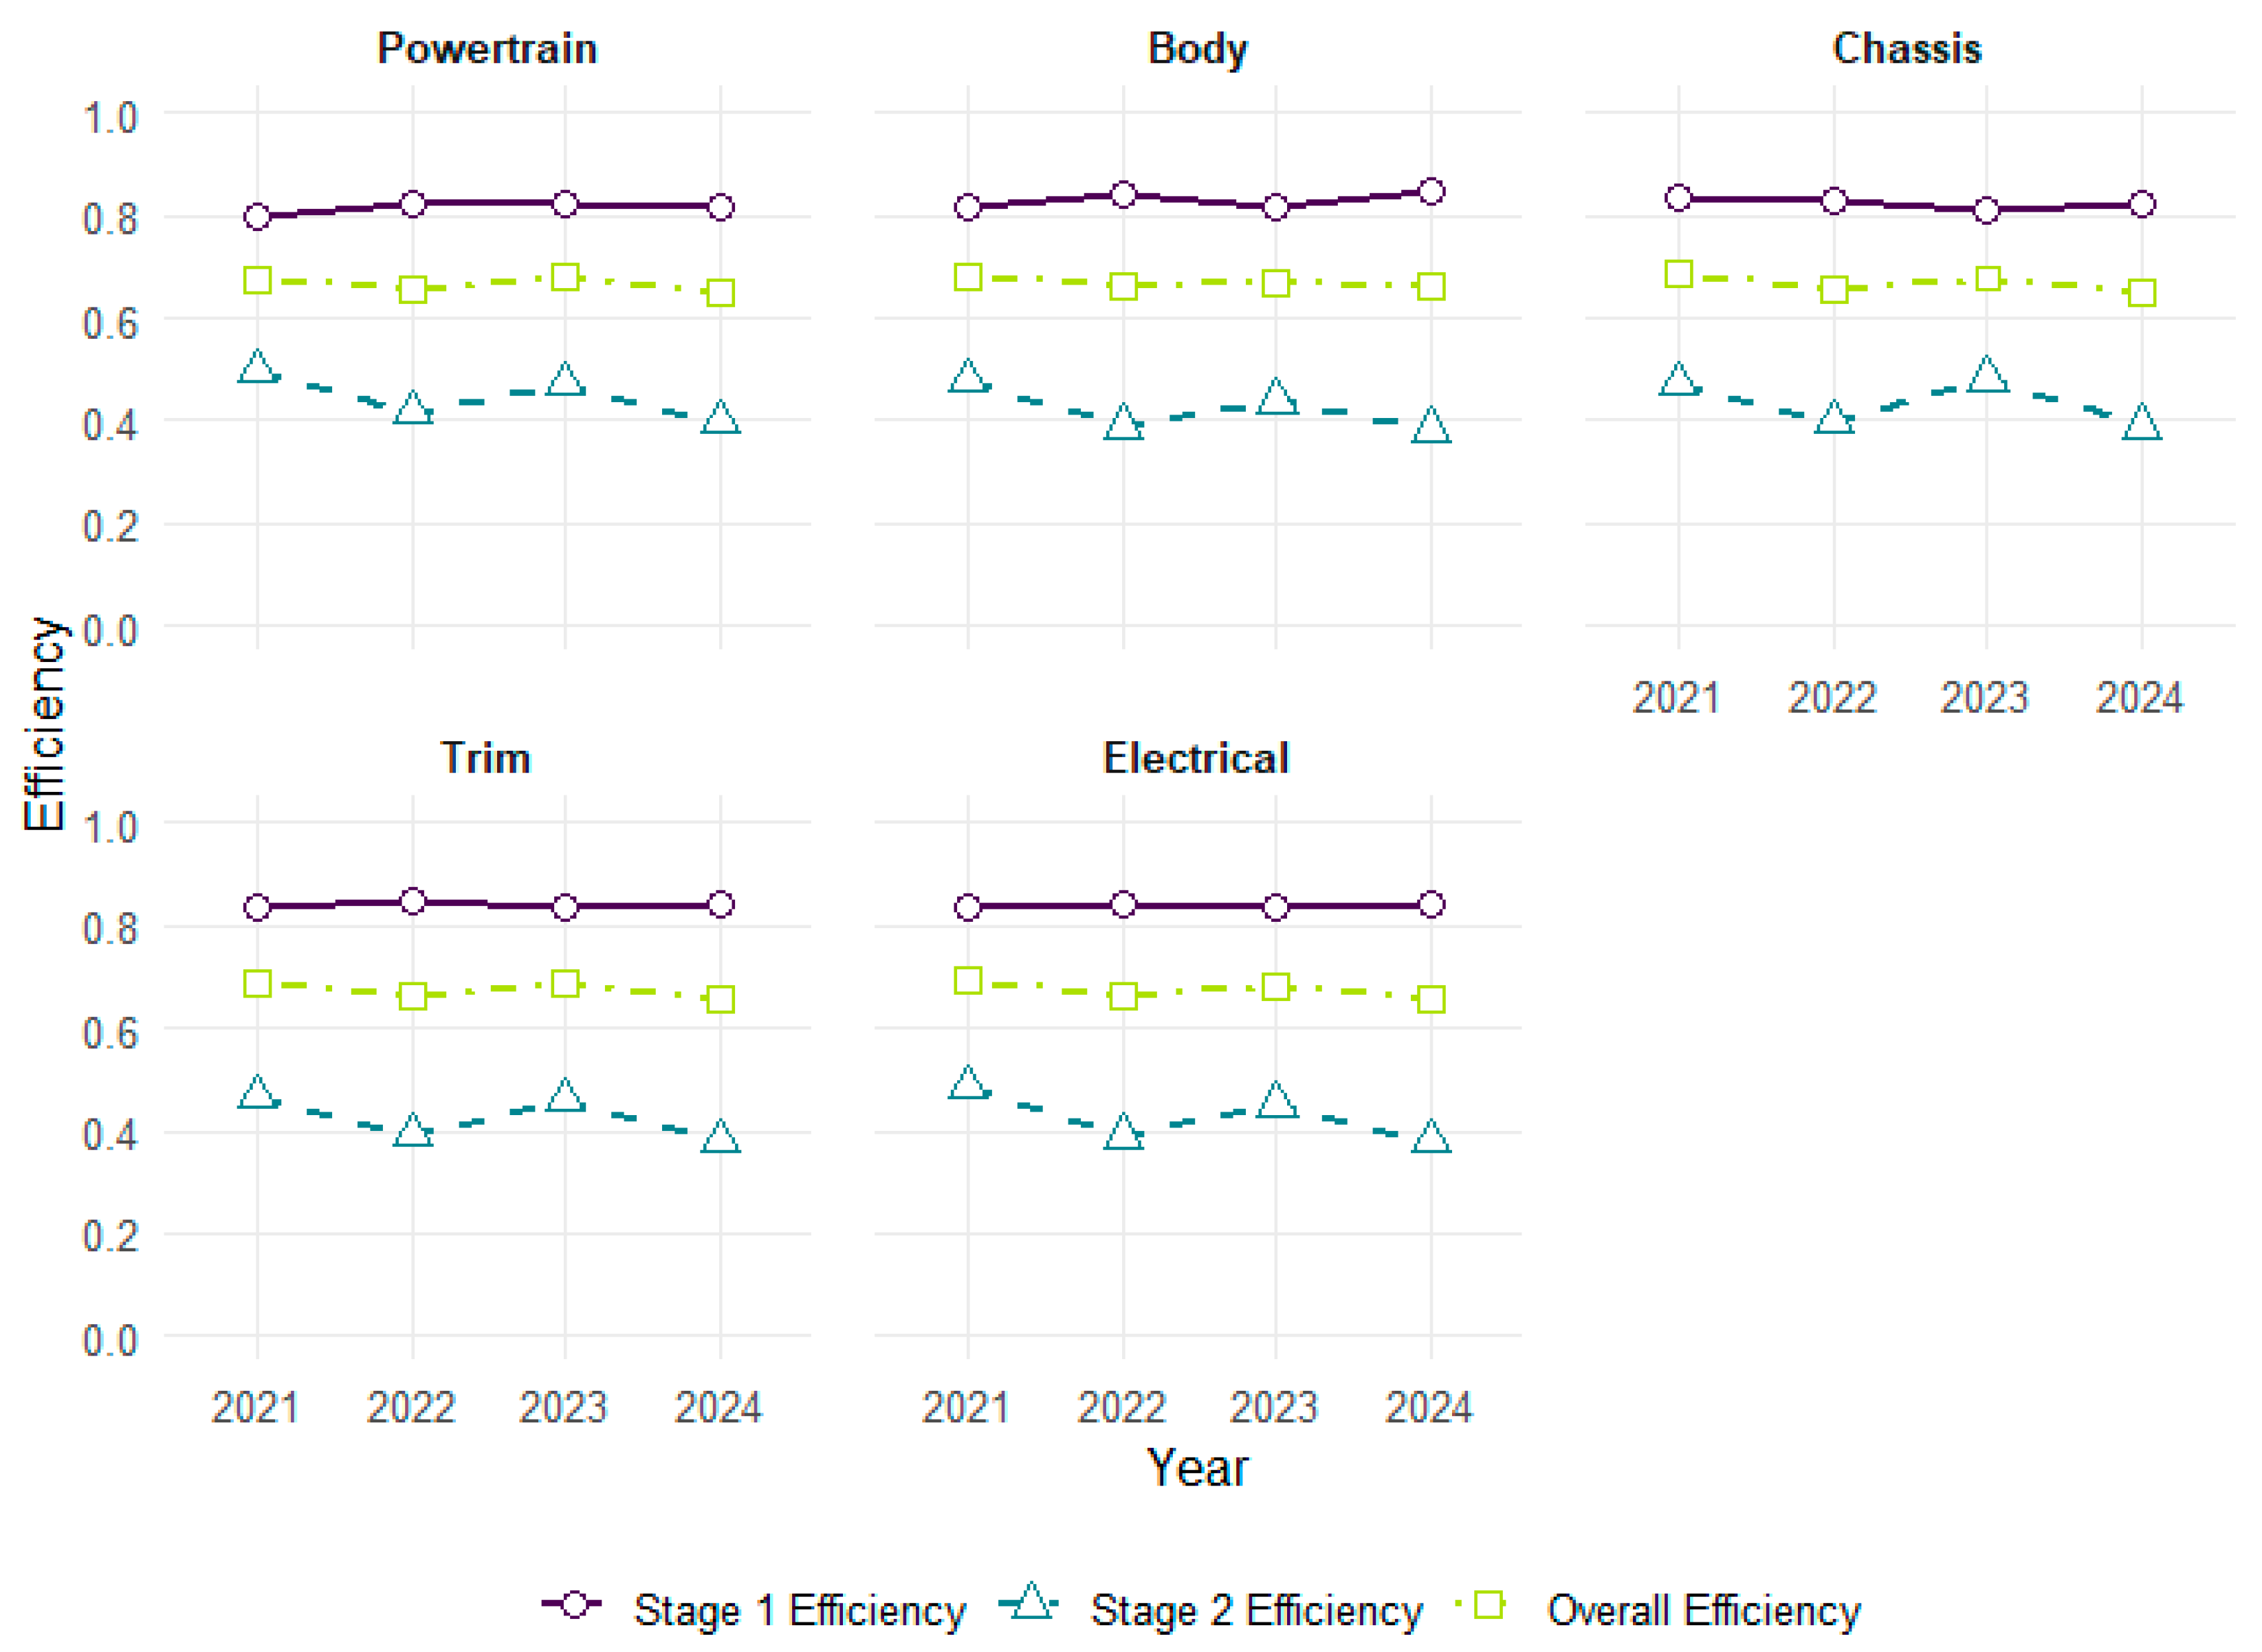Click the Electrical panel title

pos(1196,758)
